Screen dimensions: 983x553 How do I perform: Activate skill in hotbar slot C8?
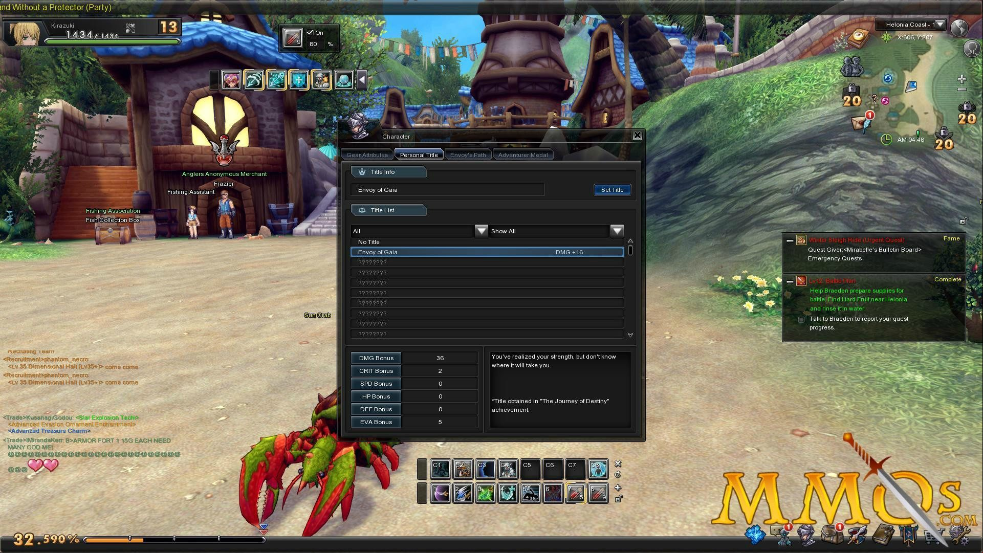598,469
